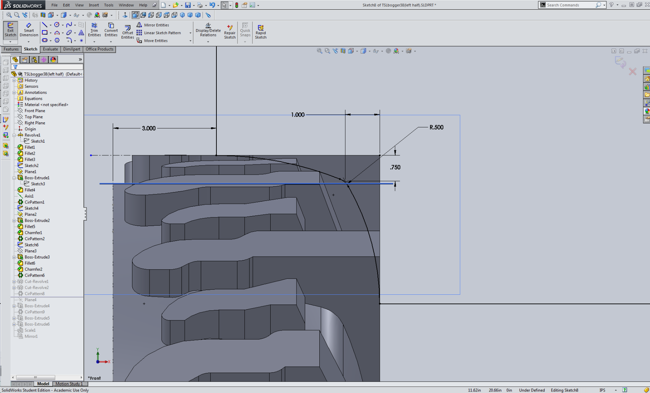Viewport: 650px width, 393px height.
Task: Open the Insert menu
Action: (94, 5)
